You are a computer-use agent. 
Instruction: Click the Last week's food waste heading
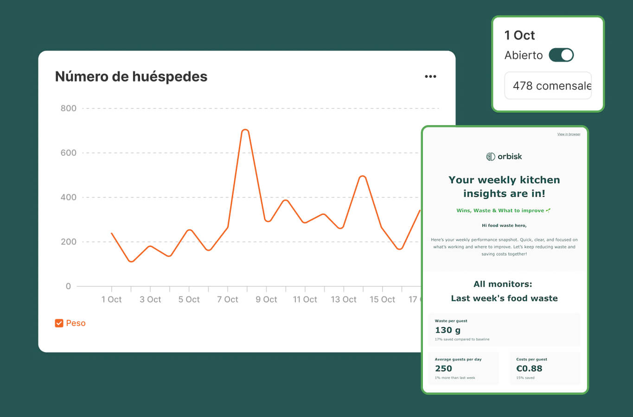pos(504,298)
